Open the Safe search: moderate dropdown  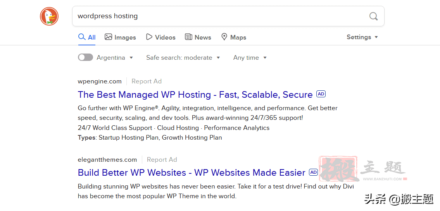(183, 57)
